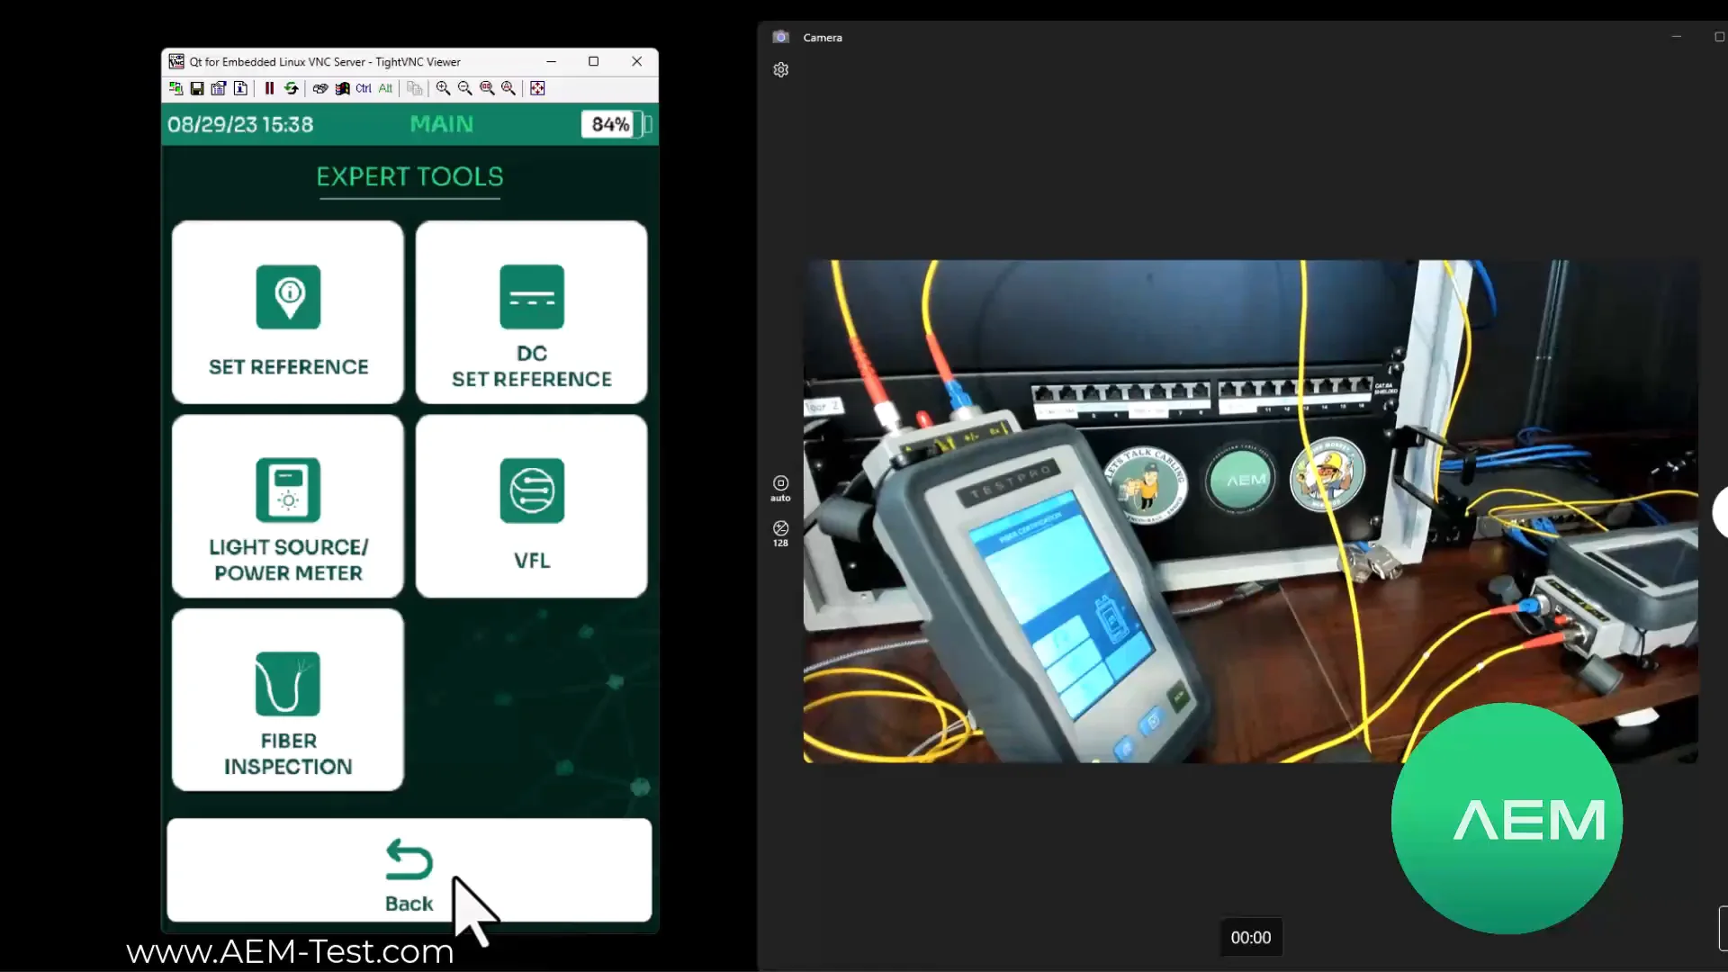Click Zoom in magnifier in VNC toolbar
Viewport: 1728px width, 972px height.
tap(444, 88)
